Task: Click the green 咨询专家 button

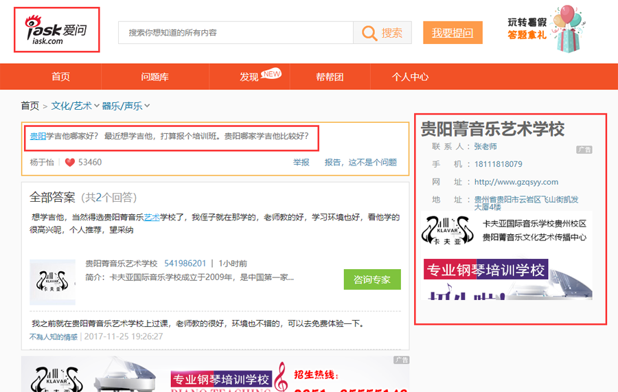Action: click(x=372, y=279)
